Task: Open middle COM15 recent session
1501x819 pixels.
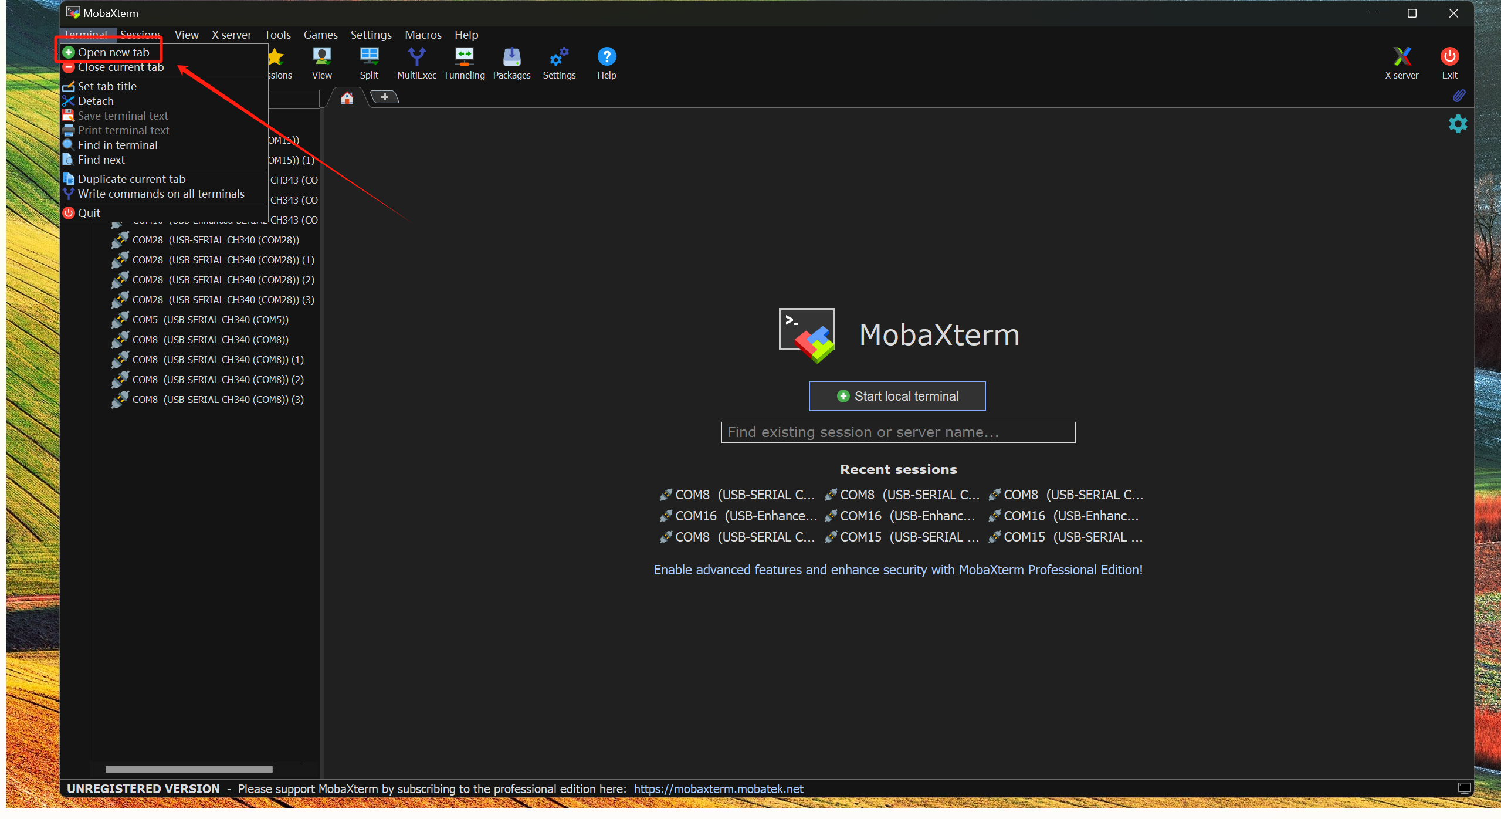Action: tap(902, 537)
